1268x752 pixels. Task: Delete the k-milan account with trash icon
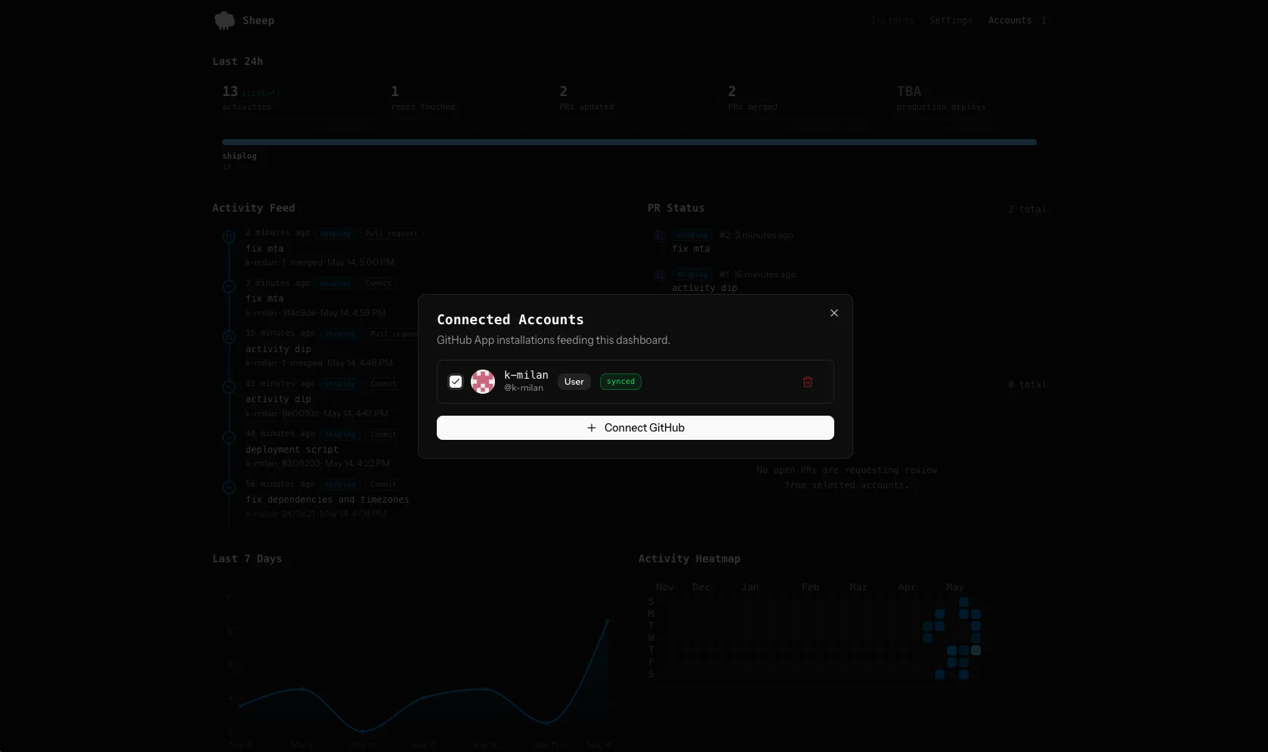(x=808, y=382)
